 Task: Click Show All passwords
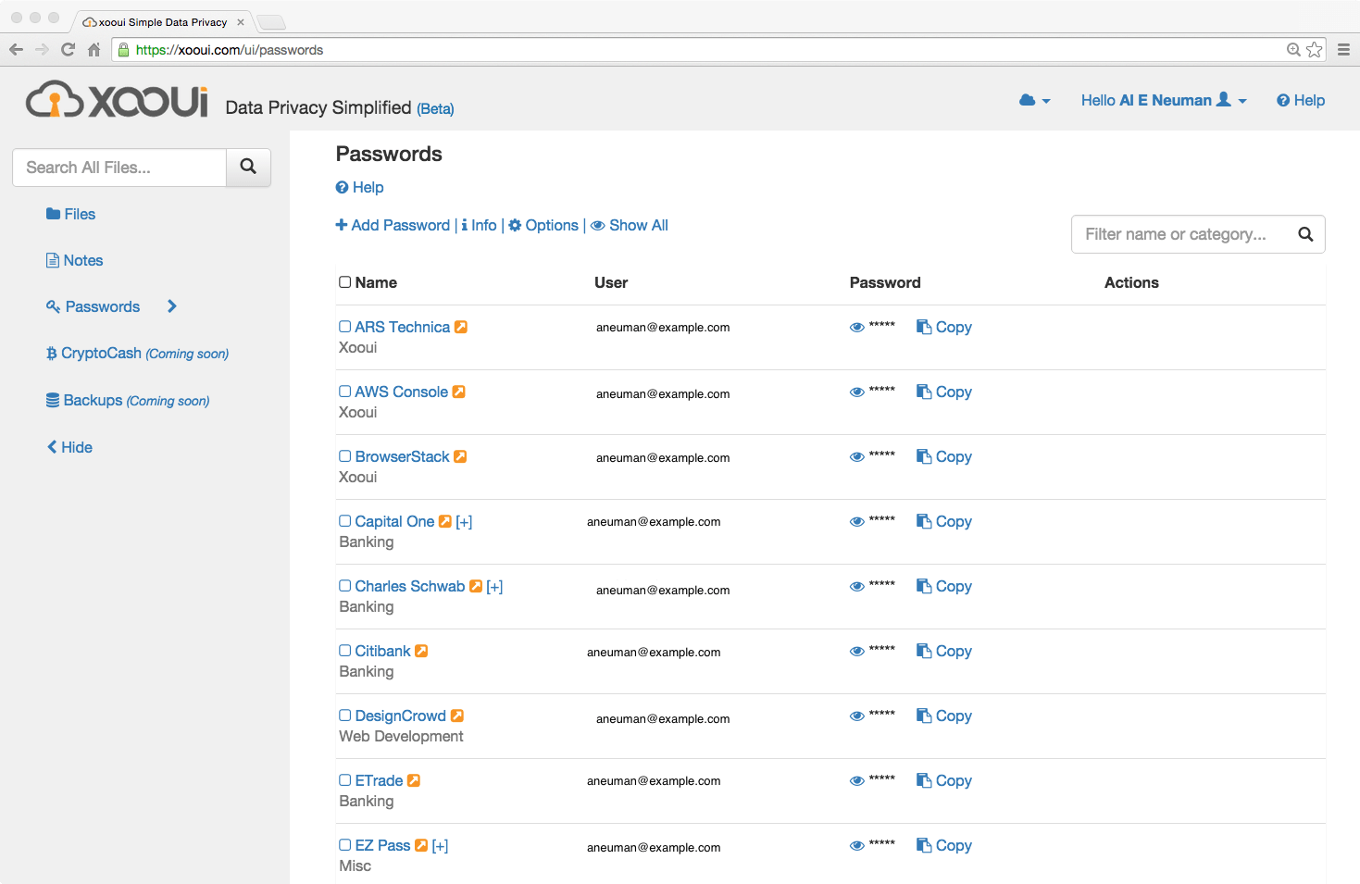click(x=630, y=225)
